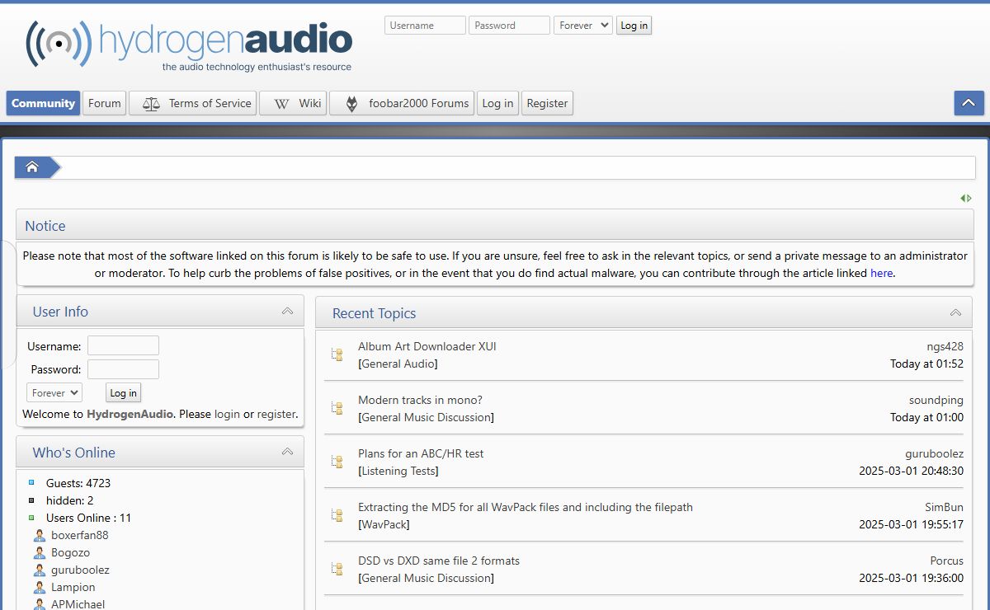View profile of ngs428
The height and width of the screenshot is (610, 990).
(x=945, y=346)
